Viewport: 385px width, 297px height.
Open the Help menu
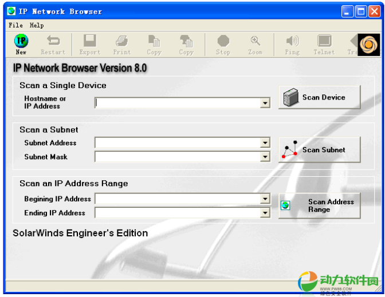click(x=37, y=25)
